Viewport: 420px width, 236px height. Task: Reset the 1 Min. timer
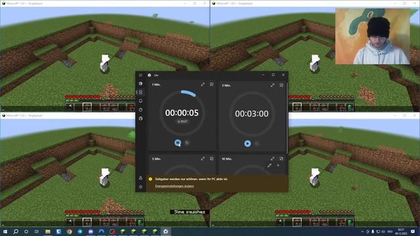pyautogui.click(x=187, y=143)
